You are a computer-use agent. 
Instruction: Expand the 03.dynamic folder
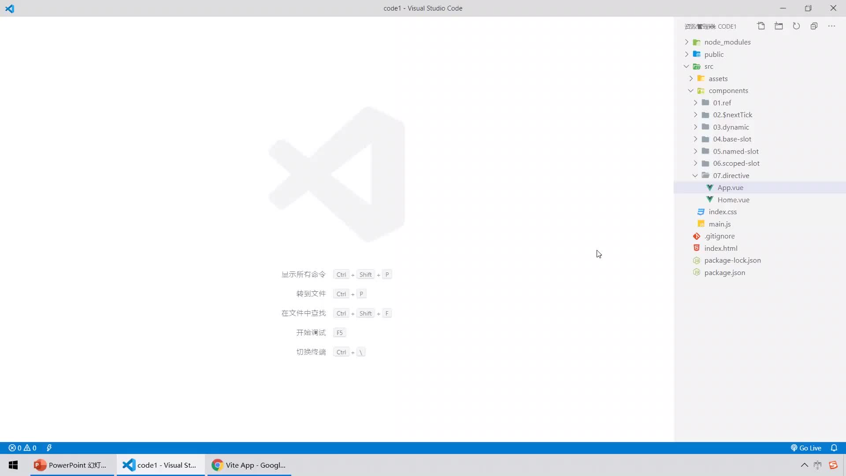(x=760, y=127)
